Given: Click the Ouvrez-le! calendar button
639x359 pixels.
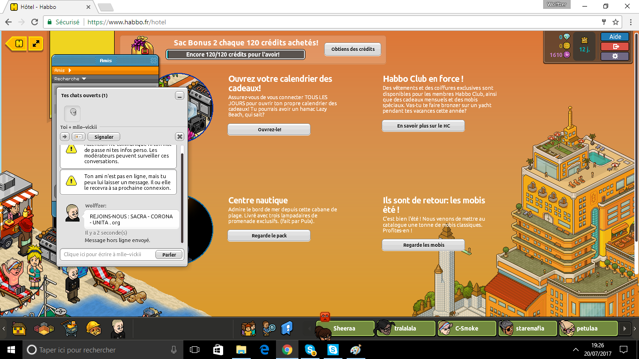Looking at the screenshot, I should [269, 129].
